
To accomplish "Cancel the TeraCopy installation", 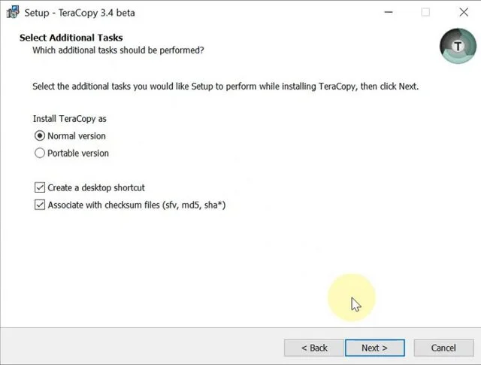I will [x=443, y=348].
